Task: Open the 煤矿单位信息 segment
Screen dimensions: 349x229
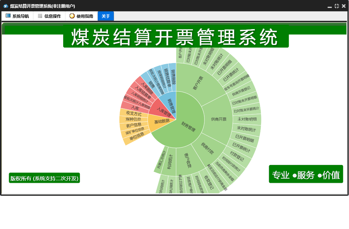Action: [x=135, y=131]
